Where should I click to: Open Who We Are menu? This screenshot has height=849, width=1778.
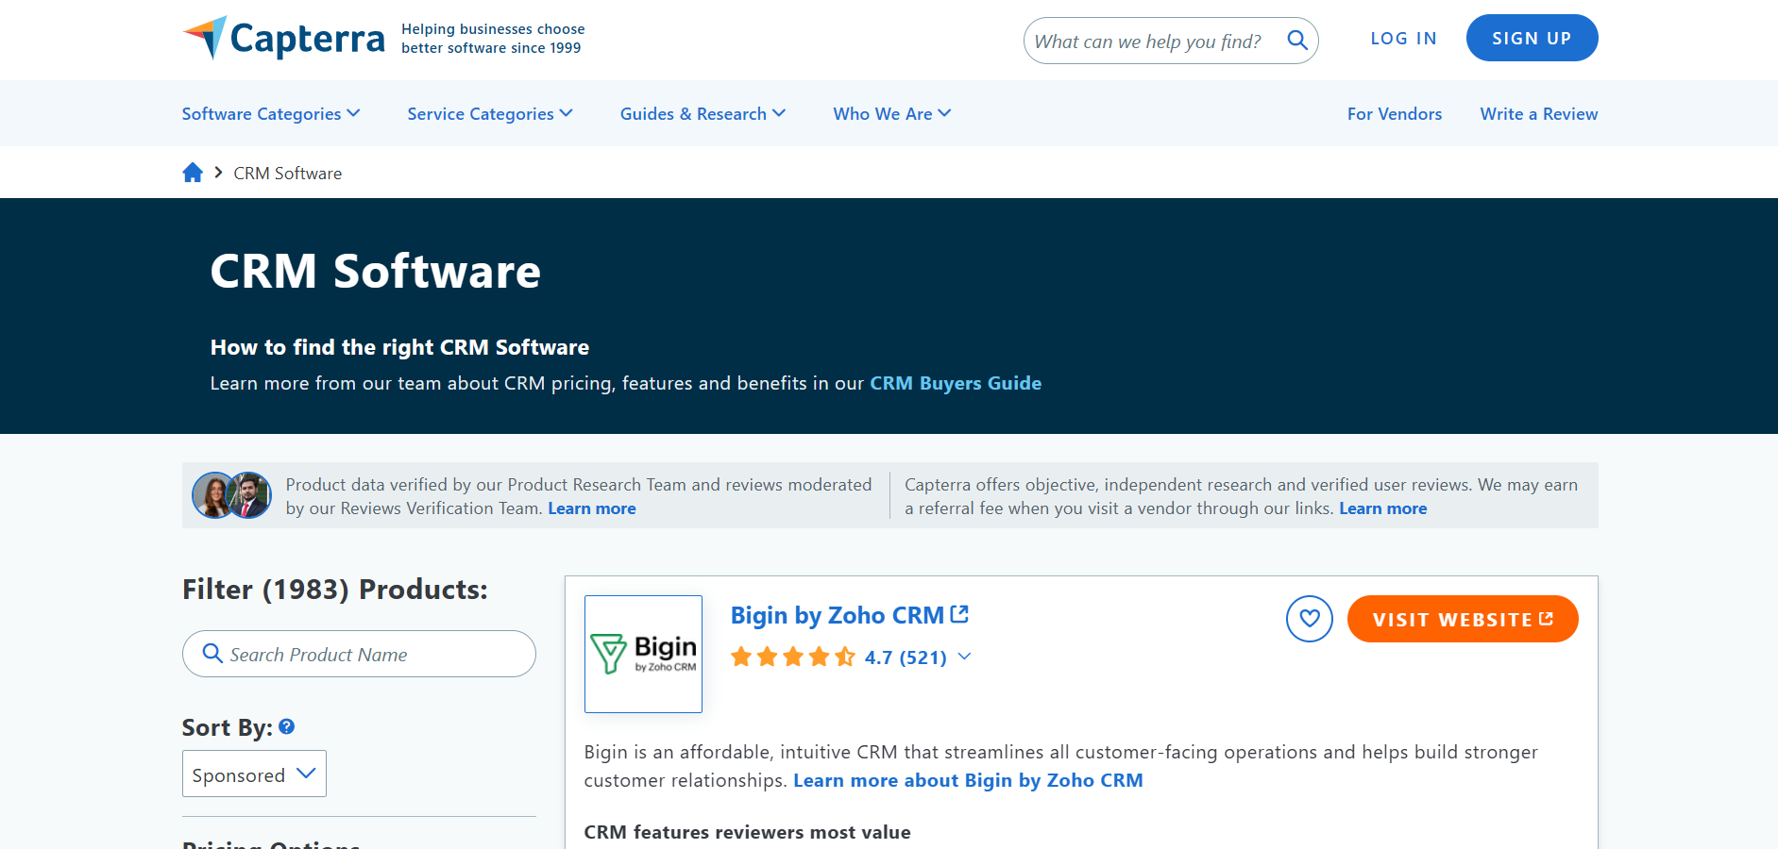pyautogui.click(x=892, y=113)
